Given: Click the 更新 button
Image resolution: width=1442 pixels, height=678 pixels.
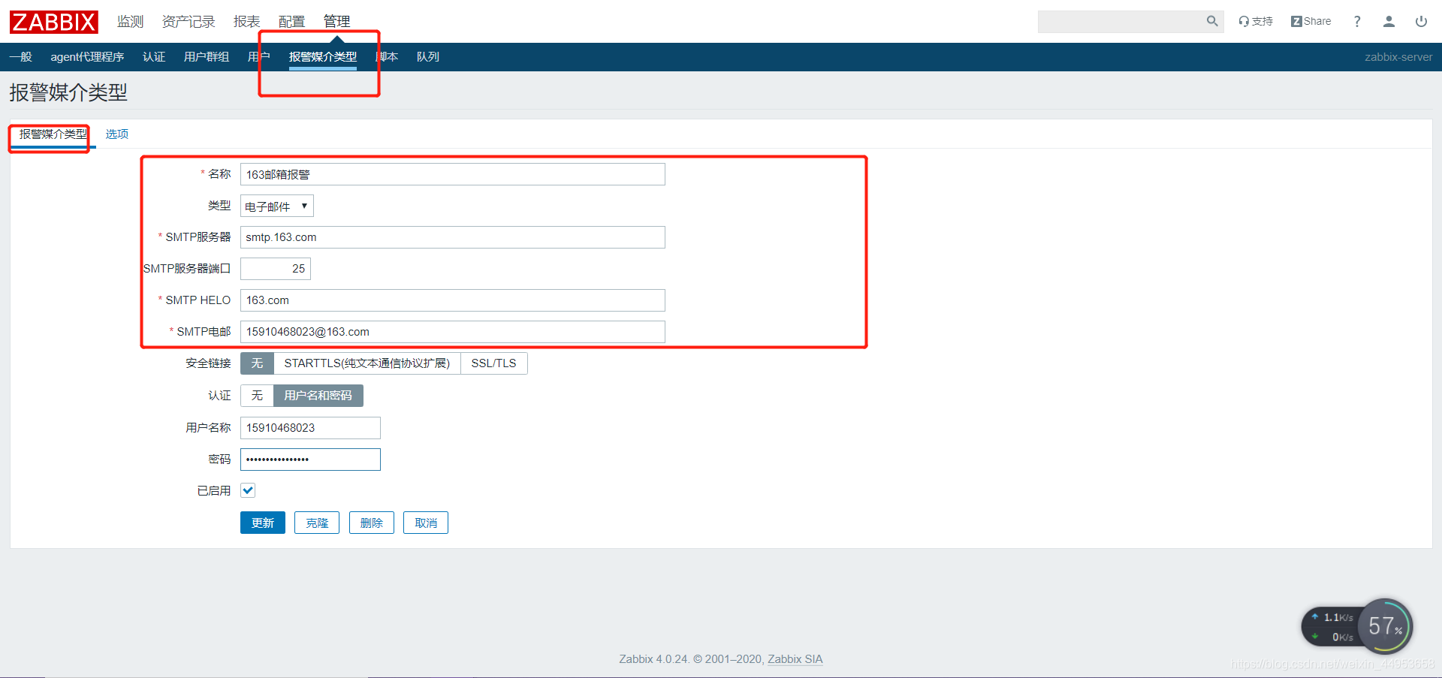Looking at the screenshot, I should pyautogui.click(x=263, y=523).
